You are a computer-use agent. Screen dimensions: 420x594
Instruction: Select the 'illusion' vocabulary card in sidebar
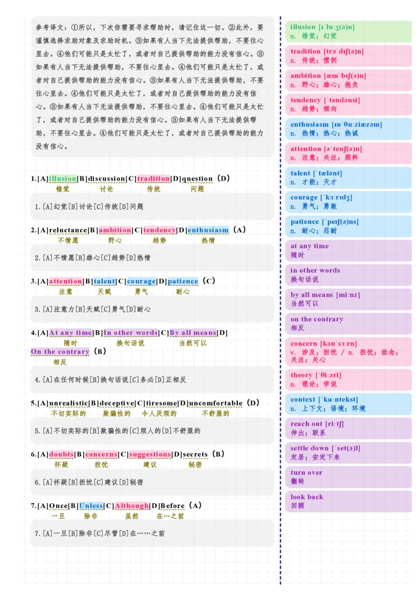pyautogui.click(x=348, y=31)
